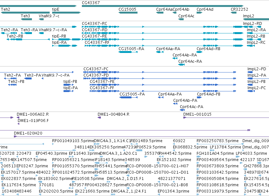Click the DME1-006A02.R feature label
269x196 pixels.
(x=33, y=114)
